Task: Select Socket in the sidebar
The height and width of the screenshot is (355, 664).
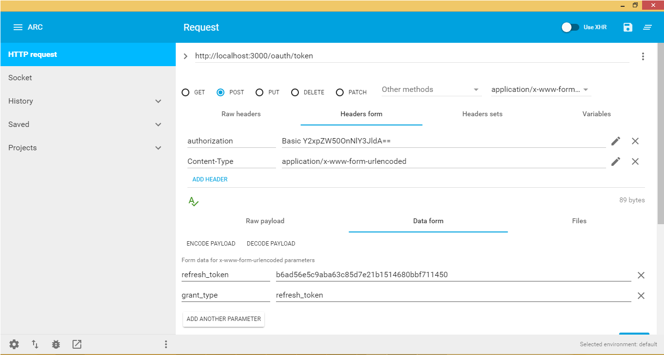Action: (88, 78)
